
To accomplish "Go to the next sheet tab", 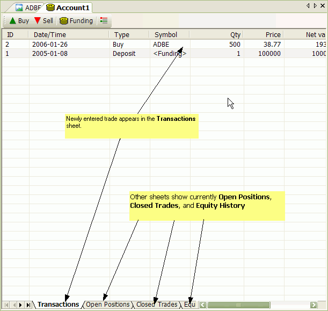I will pyautogui.click(x=20, y=305).
